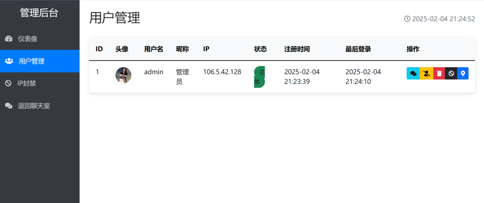Click the 管理后台 sidebar title
This screenshot has height=203, width=484.
coord(39,13)
